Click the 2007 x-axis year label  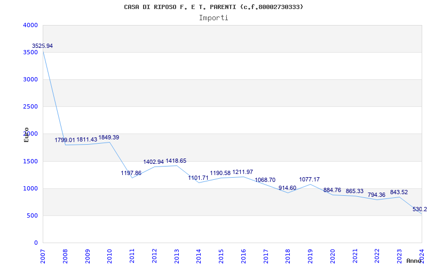43,256
